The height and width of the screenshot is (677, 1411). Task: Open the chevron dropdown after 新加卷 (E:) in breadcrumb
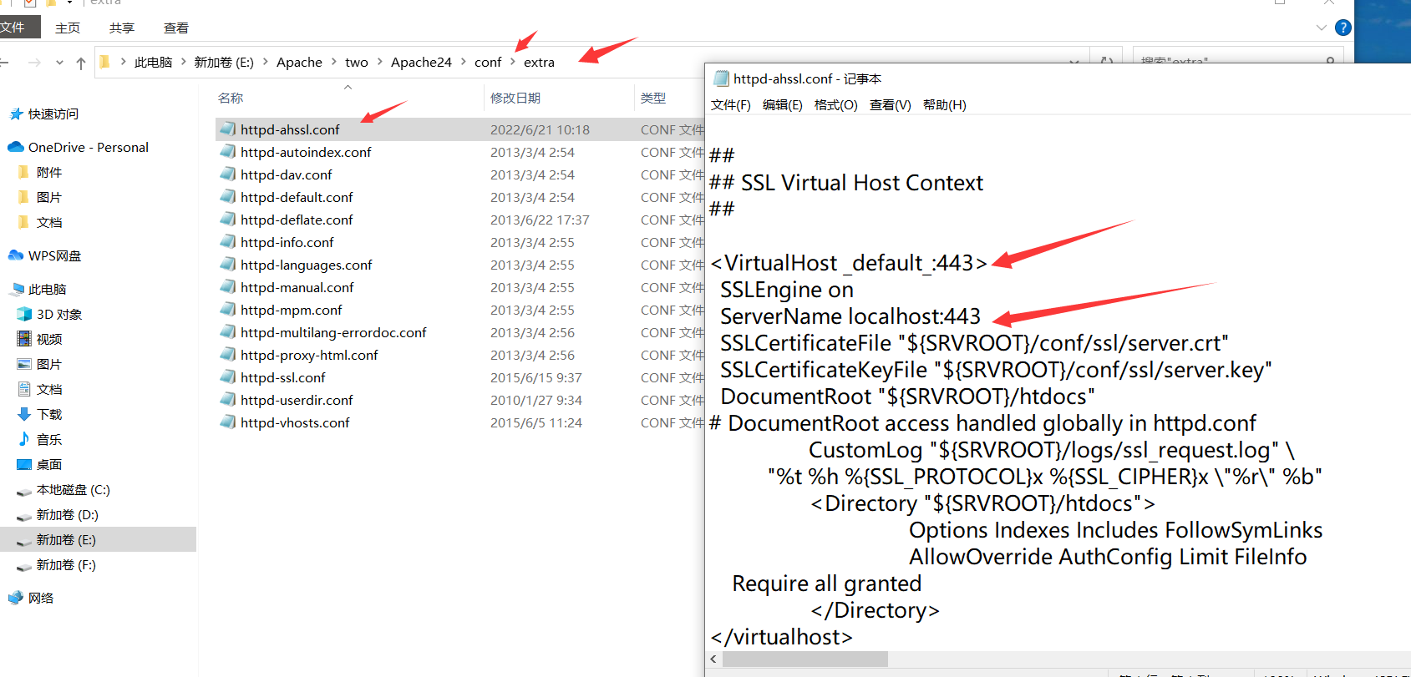coord(266,62)
